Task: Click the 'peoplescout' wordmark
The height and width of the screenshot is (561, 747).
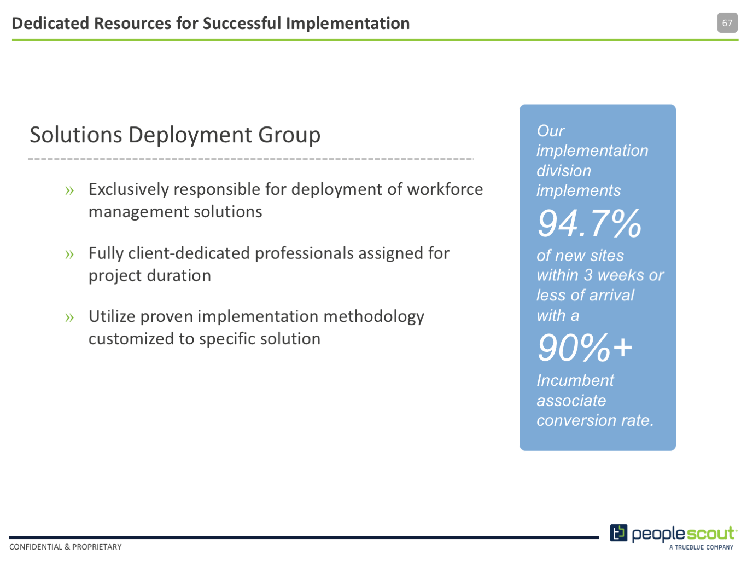Action: (x=684, y=534)
